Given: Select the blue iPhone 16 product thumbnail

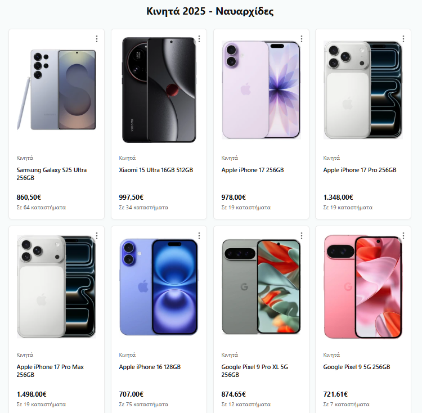Looking at the screenshot, I should pyautogui.click(x=159, y=287).
